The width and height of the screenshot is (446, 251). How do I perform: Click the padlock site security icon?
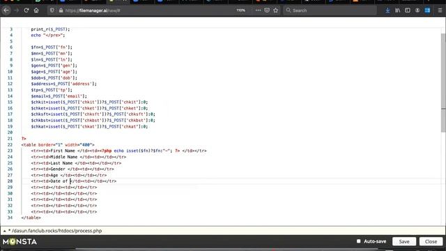pyautogui.click(x=61, y=10)
